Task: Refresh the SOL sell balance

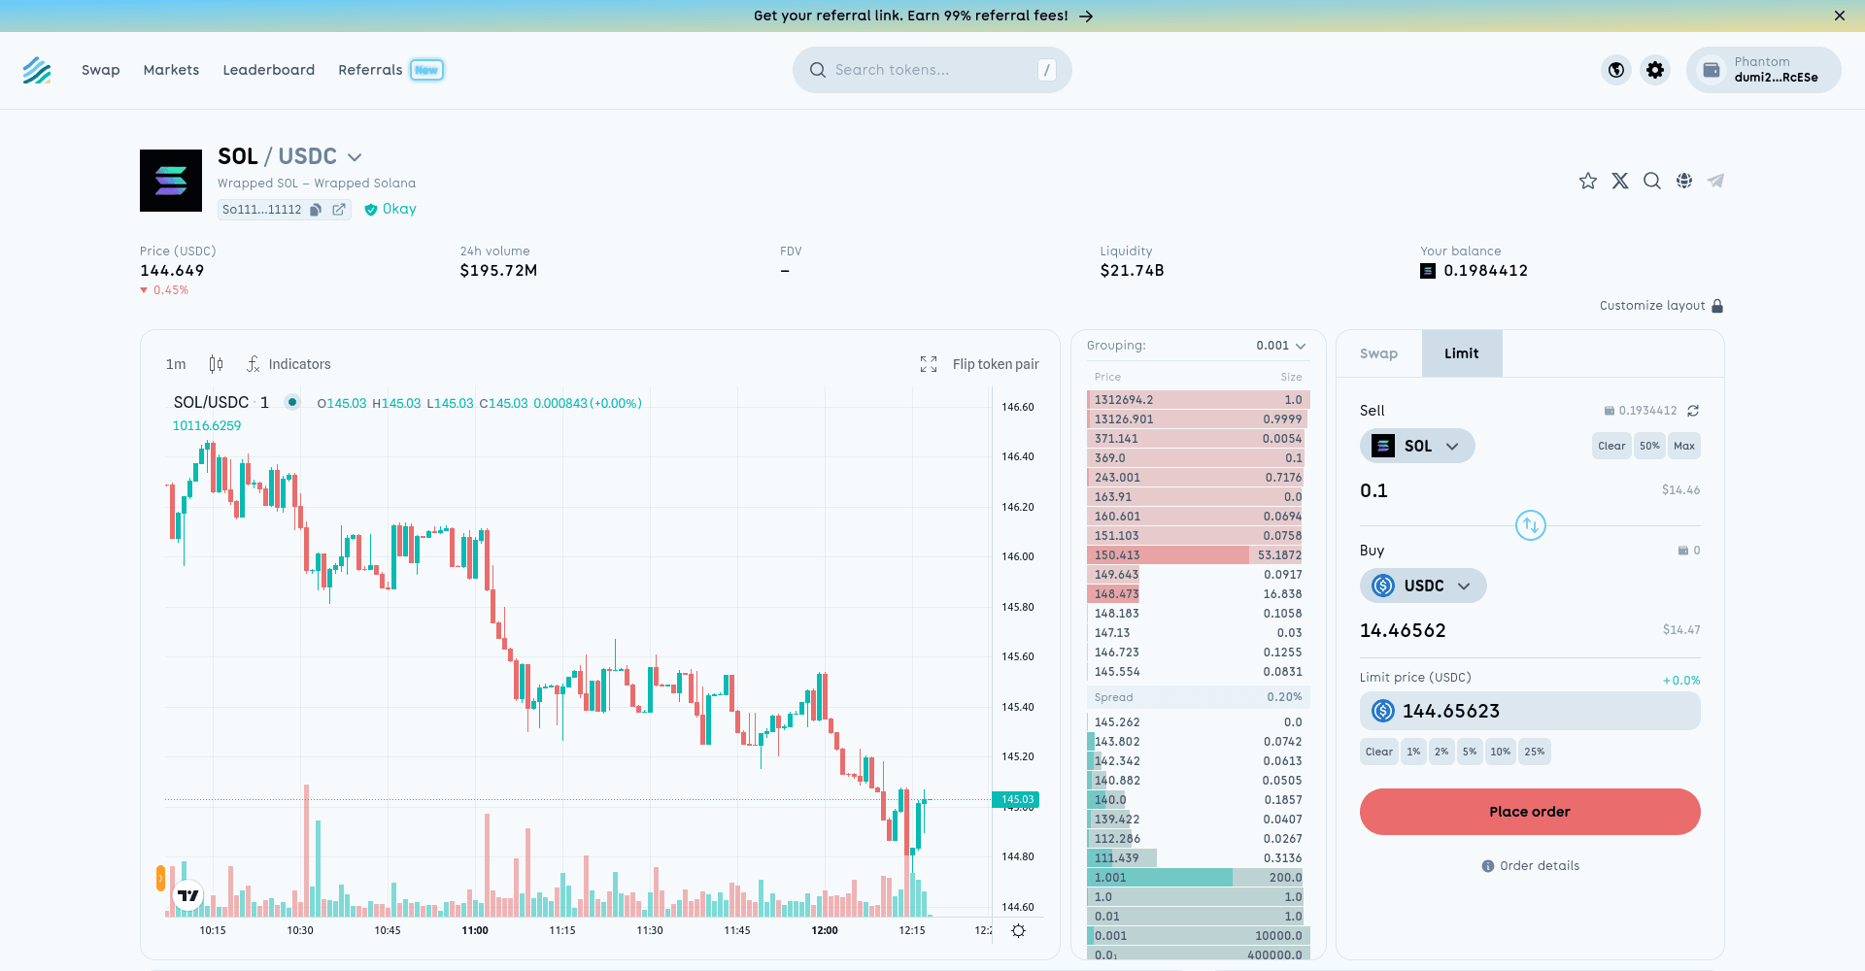Action: [x=1693, y=411]
